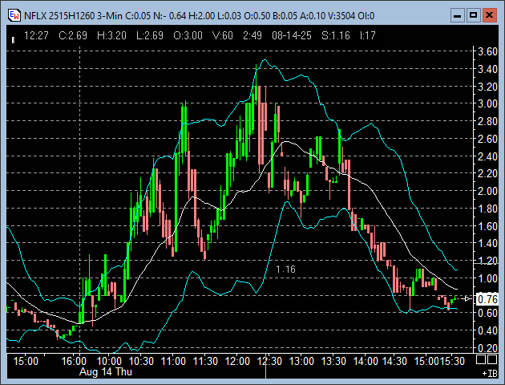
Task: Click the C:2.69 close value
Action: [73, 35]
